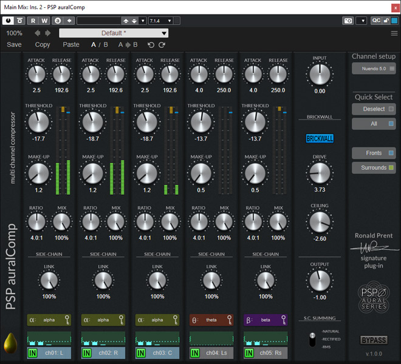The height and width of the screenshot is (364, 401).
Task: Open the Default preset dropdown
Action: (x=114, y=33)
